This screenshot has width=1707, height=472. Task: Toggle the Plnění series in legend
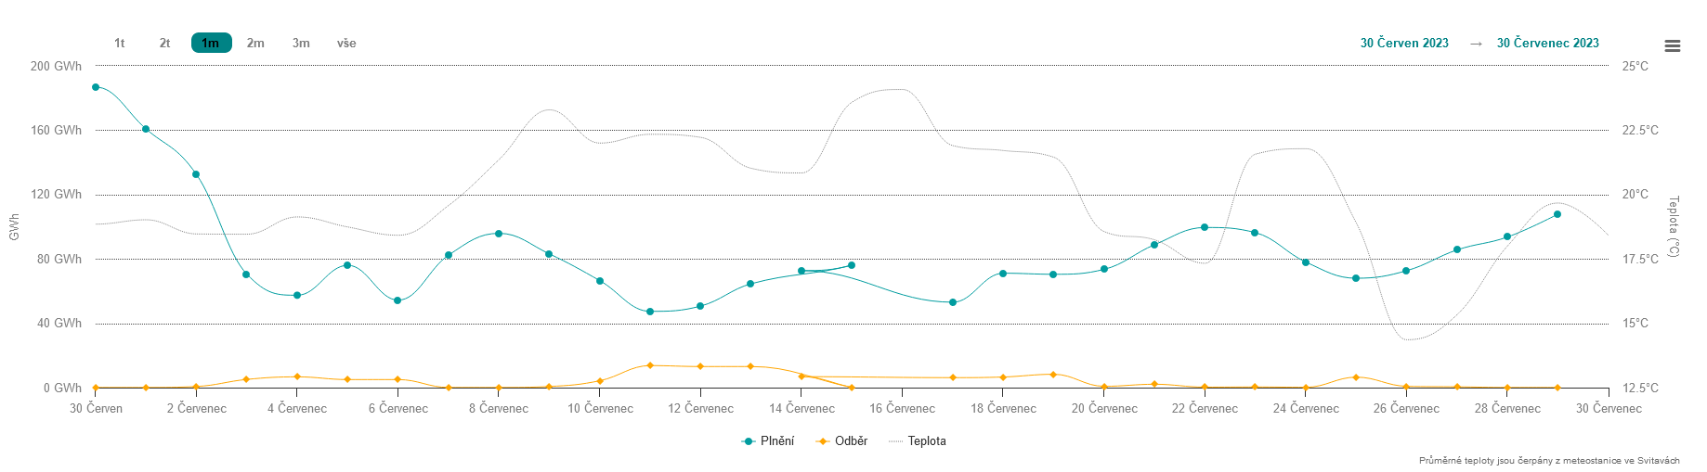pyautogui.click(x=777, y=441)
